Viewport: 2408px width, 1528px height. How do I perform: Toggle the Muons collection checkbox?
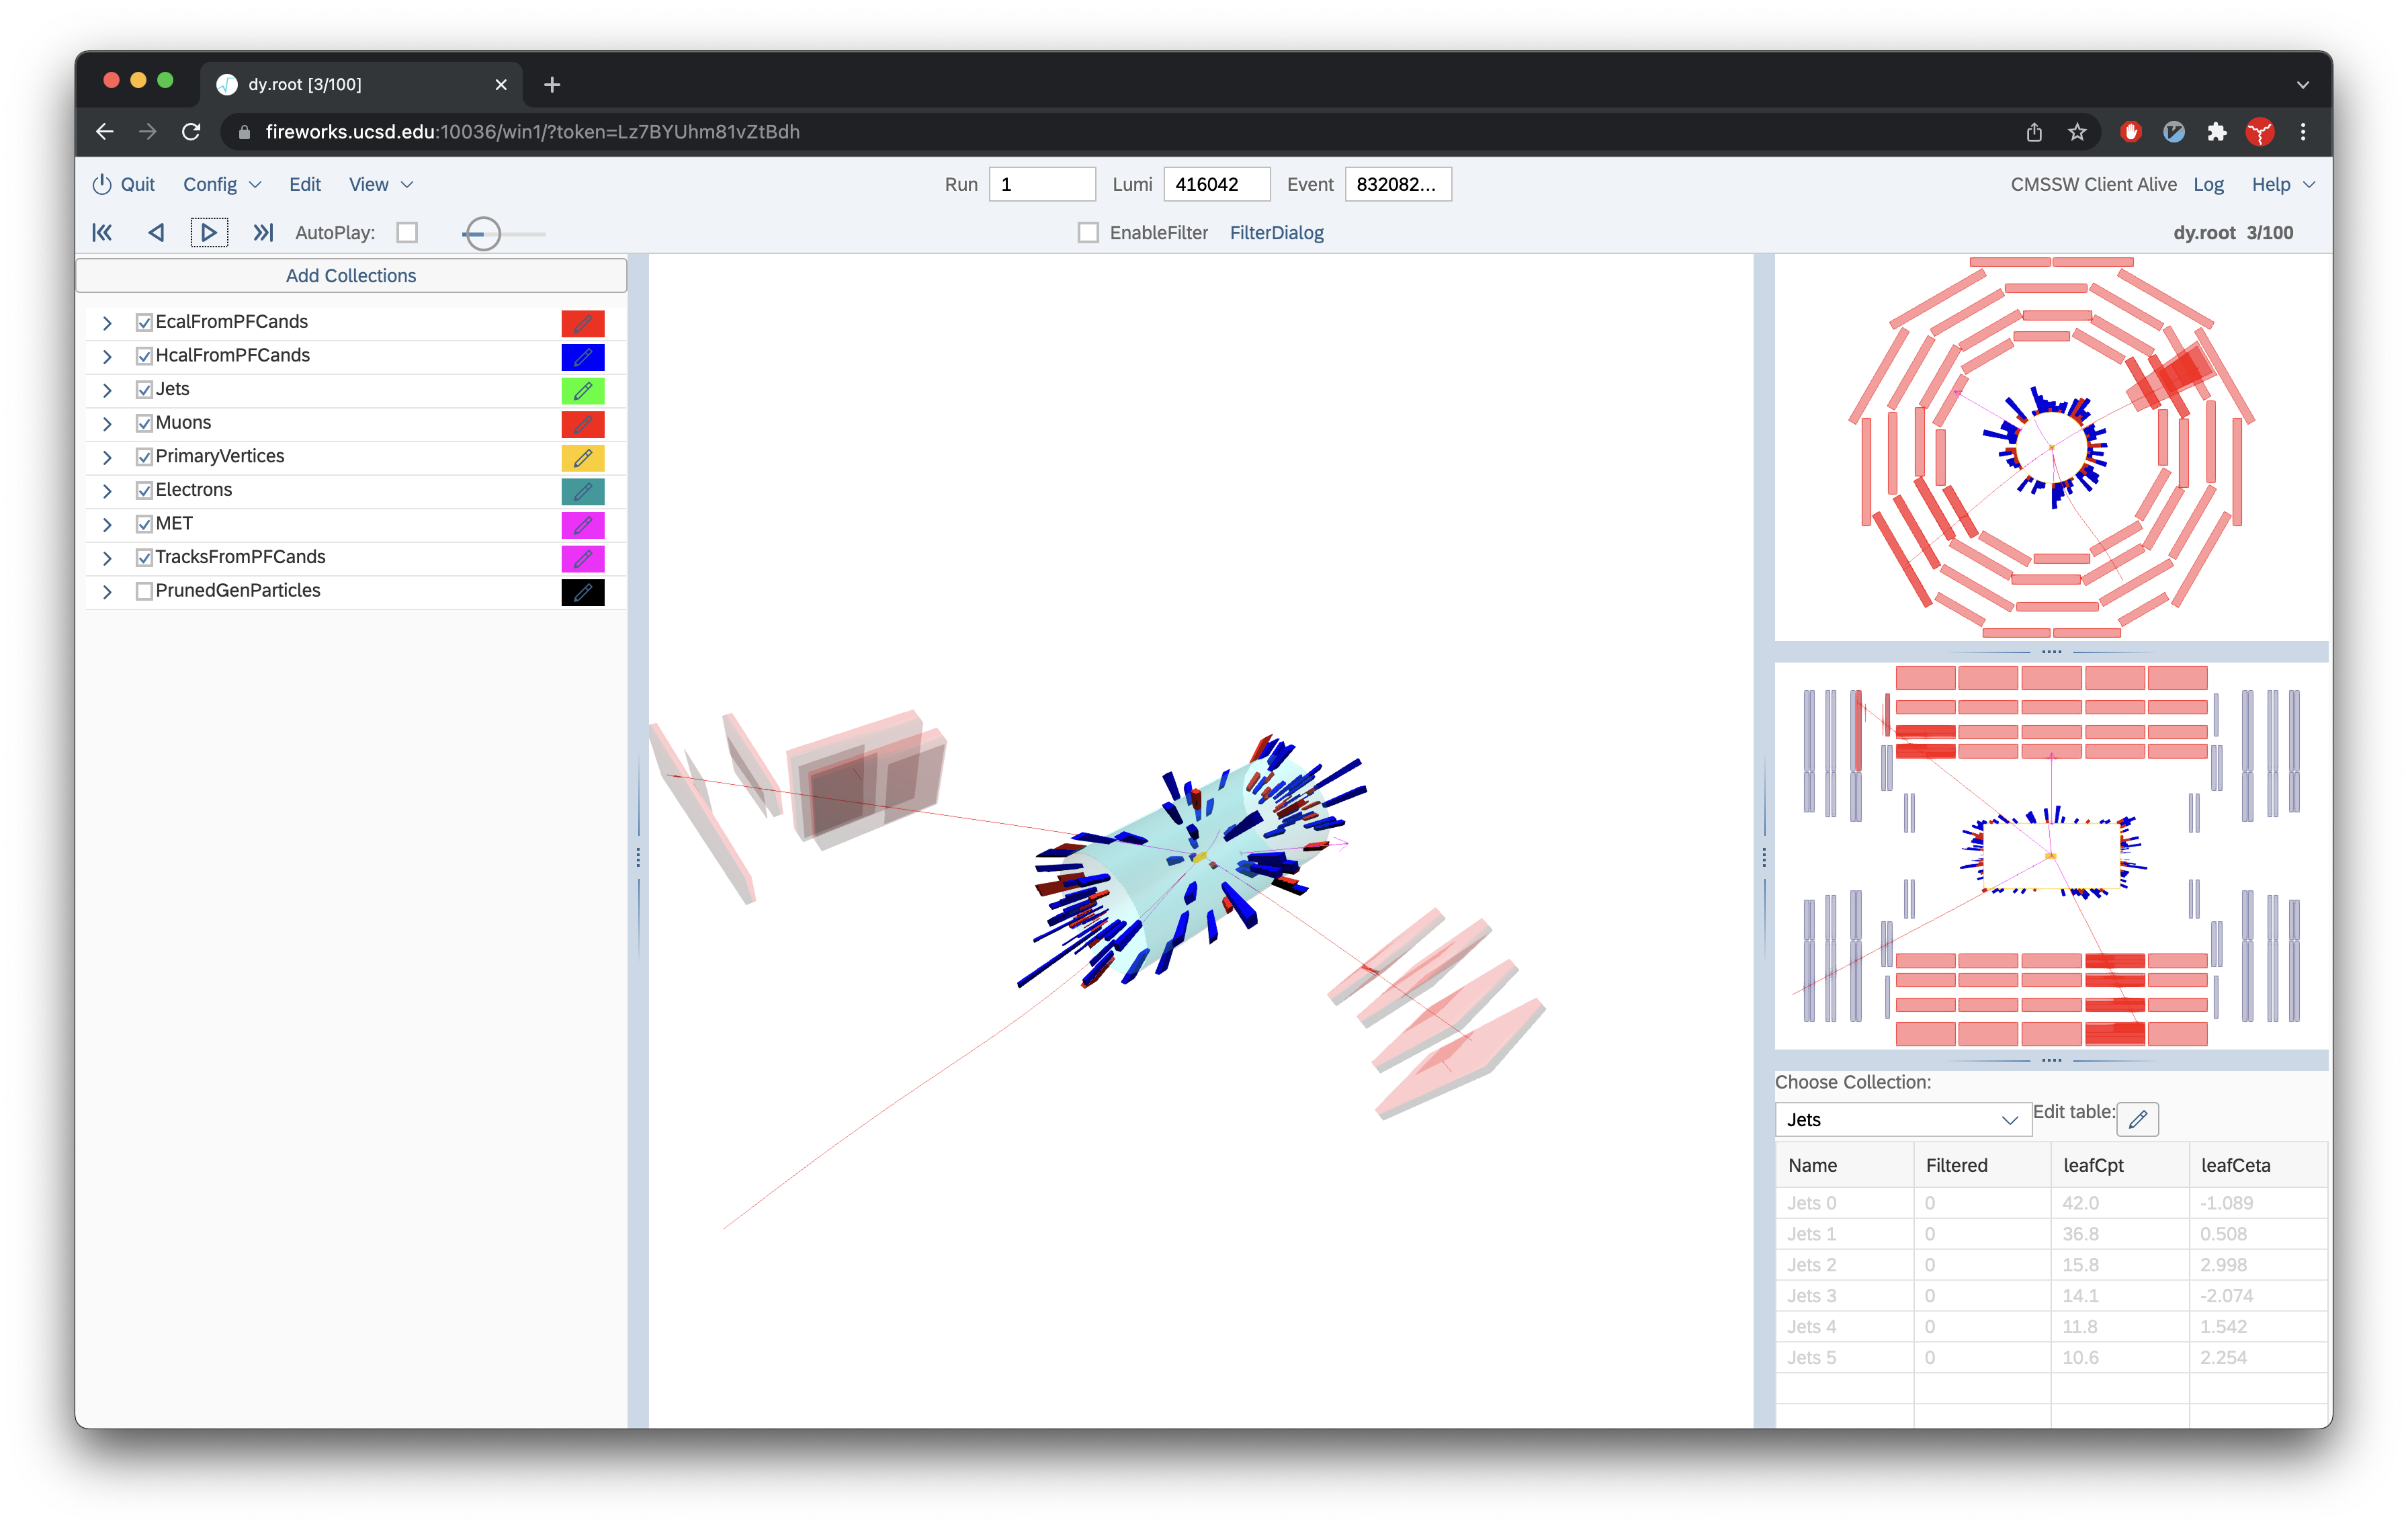(x=144, y=423)
